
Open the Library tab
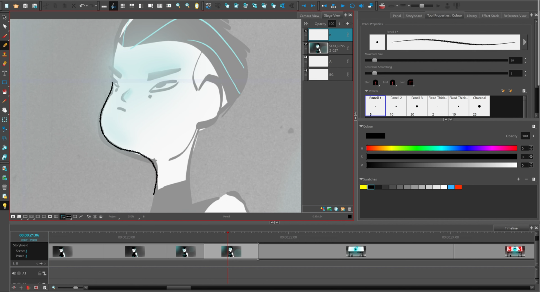[472, 15]
